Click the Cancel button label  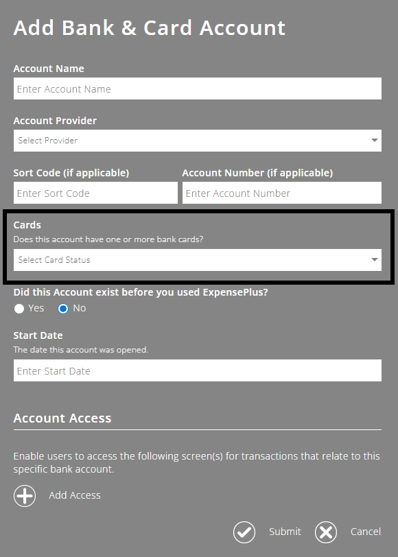(366, 532)
